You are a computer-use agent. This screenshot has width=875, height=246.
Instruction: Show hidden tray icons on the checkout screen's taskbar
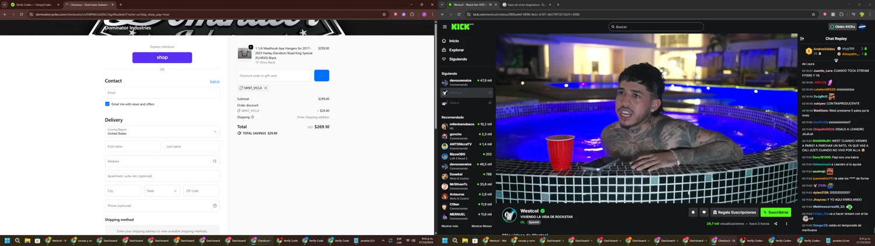point(383,241)
